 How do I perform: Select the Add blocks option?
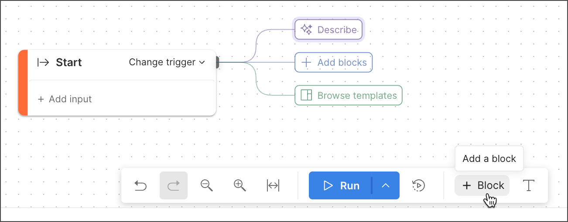pyautogui.click(x=334, y=63)
